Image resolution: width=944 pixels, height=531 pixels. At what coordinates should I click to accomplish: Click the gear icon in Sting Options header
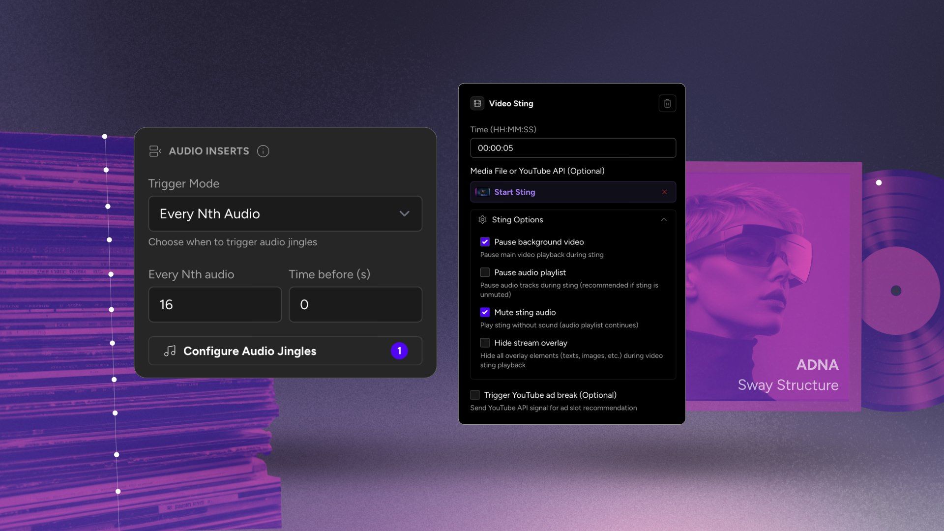pos(483,220)
